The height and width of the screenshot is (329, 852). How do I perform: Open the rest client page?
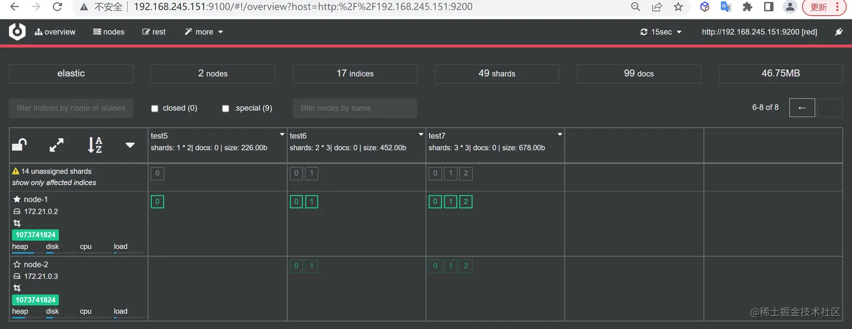pos(154,32)
